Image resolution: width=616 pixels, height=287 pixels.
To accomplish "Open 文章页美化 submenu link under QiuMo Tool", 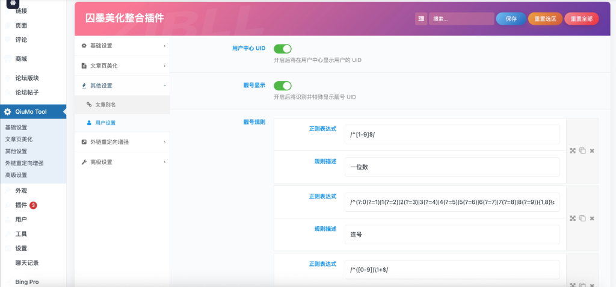I will click(19, 139).
